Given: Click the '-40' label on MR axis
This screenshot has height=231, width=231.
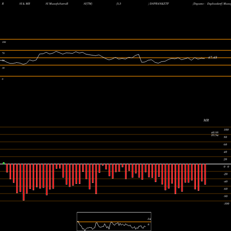Looking at the screenshot, I should tap(225, 182).
